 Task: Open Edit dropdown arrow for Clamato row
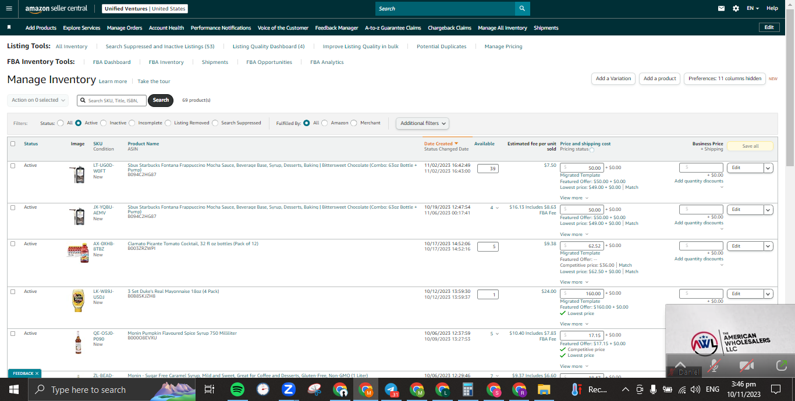point(768,246)
